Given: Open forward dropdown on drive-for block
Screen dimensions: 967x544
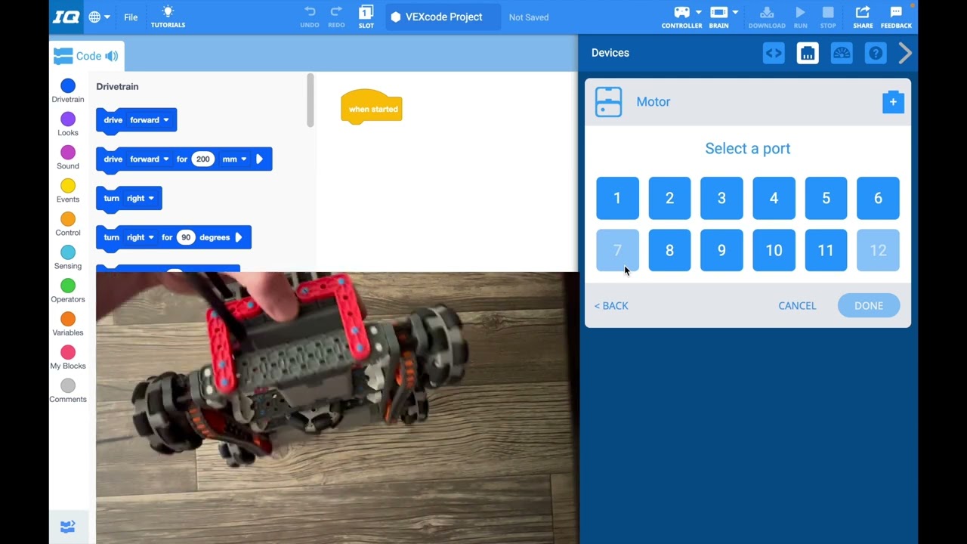Looking at the screenshot, I should 150,159.
